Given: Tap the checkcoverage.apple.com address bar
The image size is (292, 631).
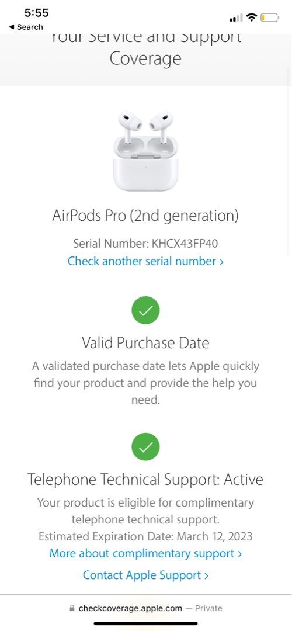Looking at the screenshot, I should pos(145,608).
